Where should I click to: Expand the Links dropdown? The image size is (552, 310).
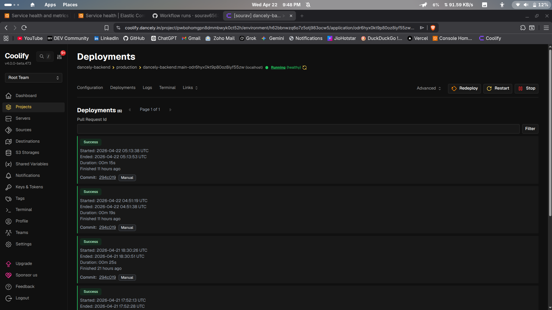[x=190, y=88]
